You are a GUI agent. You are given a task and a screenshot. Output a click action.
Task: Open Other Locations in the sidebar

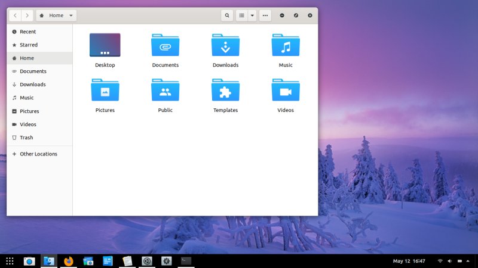[x=38, y=154]
